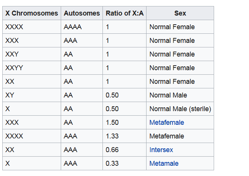Open the Metamale link
Viewport: 249px width, 176px height.
(164, 163)
